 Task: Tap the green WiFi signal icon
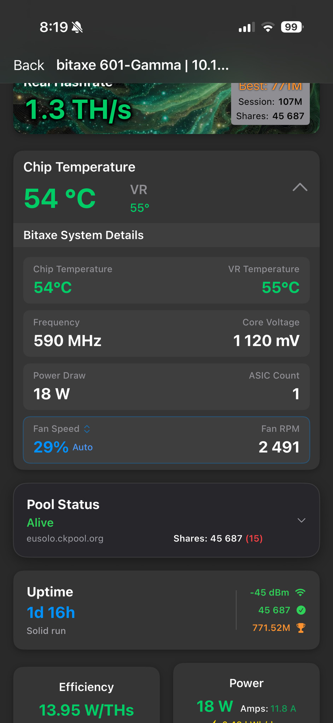tap(300, 592)
